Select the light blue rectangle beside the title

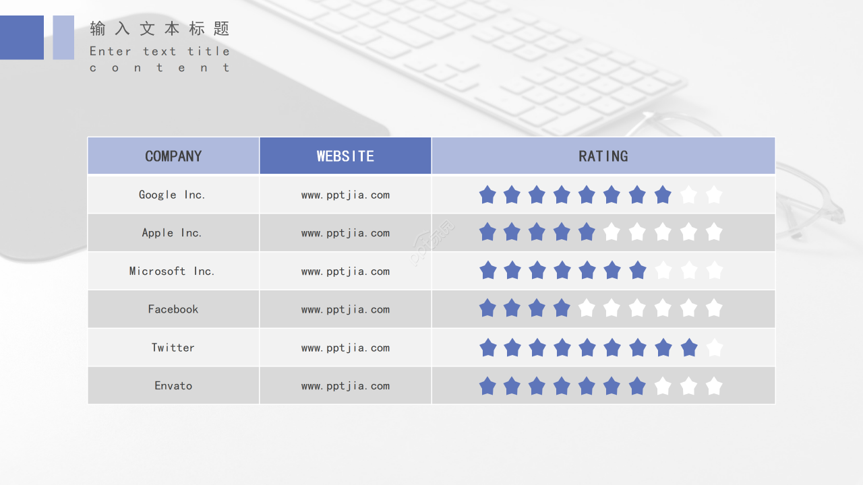click(x=63, y=37)
